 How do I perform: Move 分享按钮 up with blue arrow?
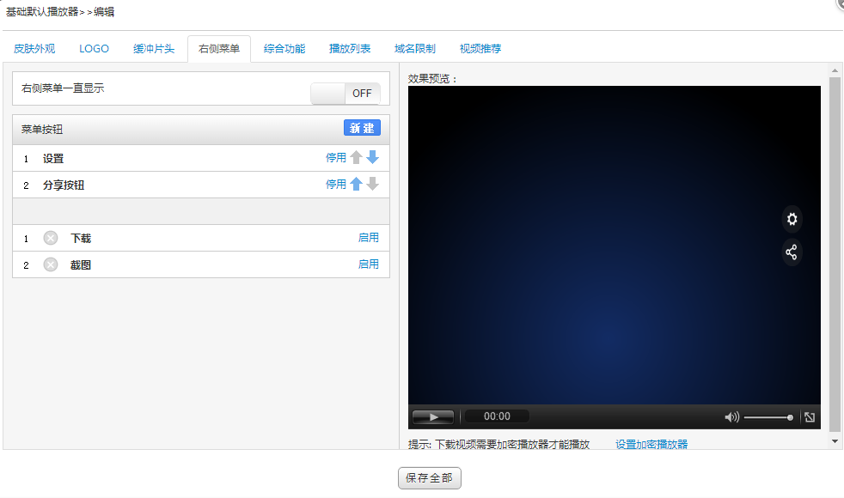pyautogui.click(x=357, y=185)
